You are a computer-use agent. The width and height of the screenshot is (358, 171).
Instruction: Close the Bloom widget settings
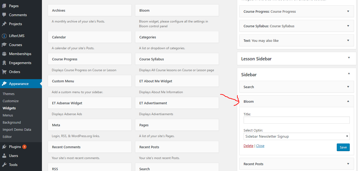[260, 146]
